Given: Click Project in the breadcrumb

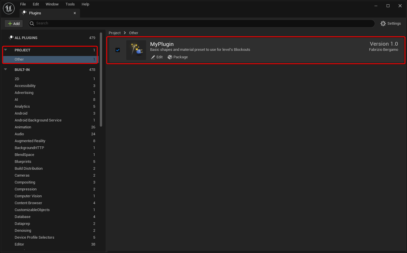Looking at the screenshot, I should [114, 33].
